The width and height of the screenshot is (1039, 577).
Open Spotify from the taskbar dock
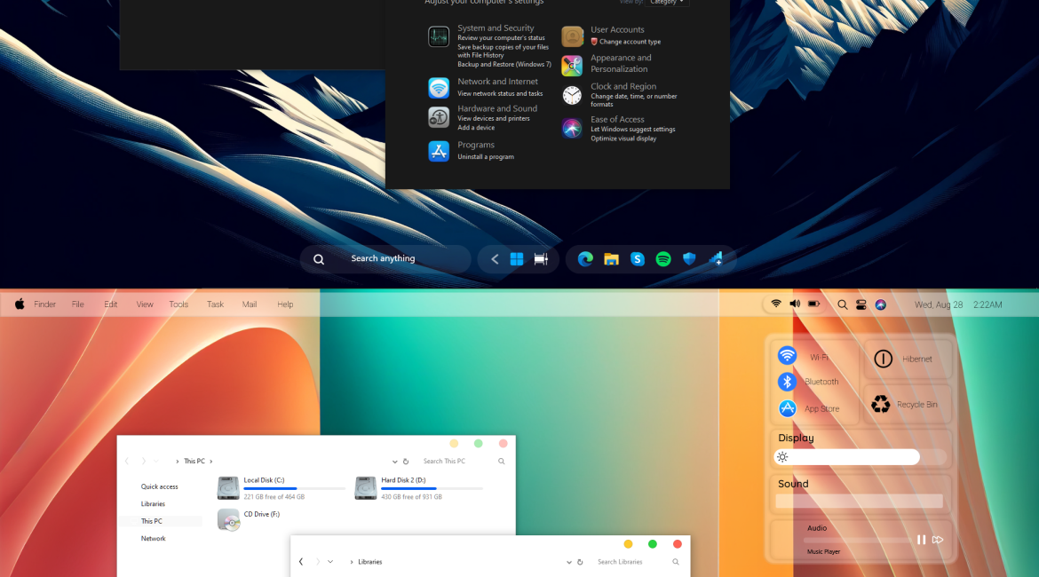(x=663, y=259)
